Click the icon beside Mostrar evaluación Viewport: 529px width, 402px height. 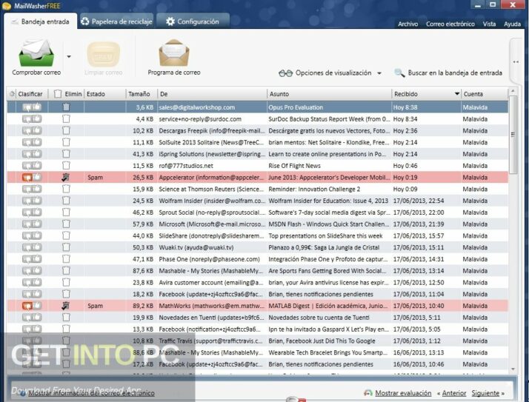click(x=368, y=393)
